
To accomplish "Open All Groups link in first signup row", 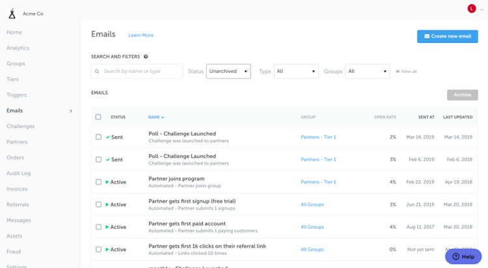I will [312, 204].
